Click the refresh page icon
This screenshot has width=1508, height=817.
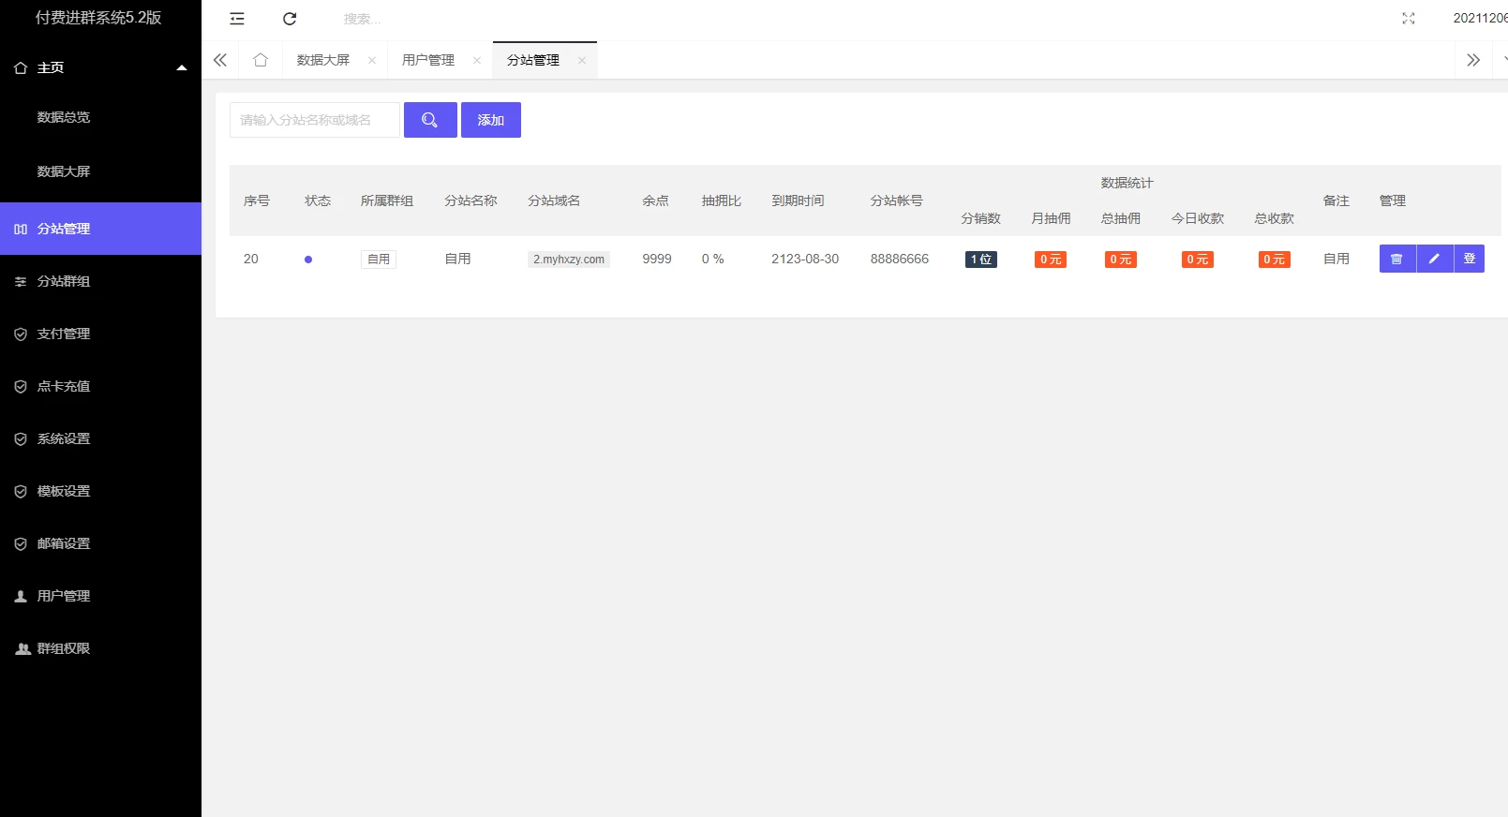[290, 19]
